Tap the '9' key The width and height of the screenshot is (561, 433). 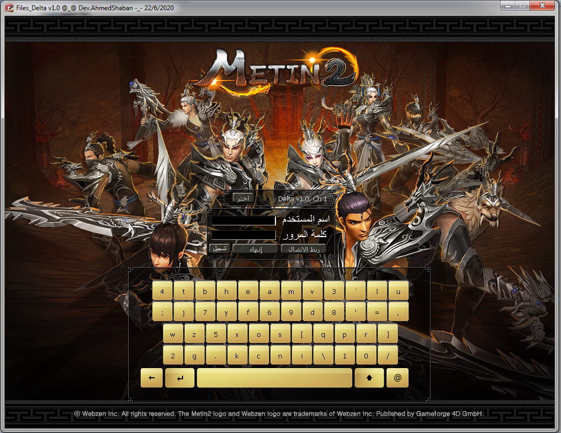tap(291, 312)
